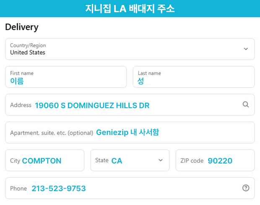Click the phone help question mark icon
260x205 pixels.
pos(246,188)
